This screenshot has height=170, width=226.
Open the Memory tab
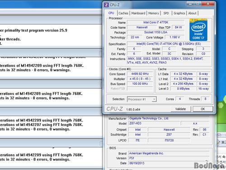154,13
